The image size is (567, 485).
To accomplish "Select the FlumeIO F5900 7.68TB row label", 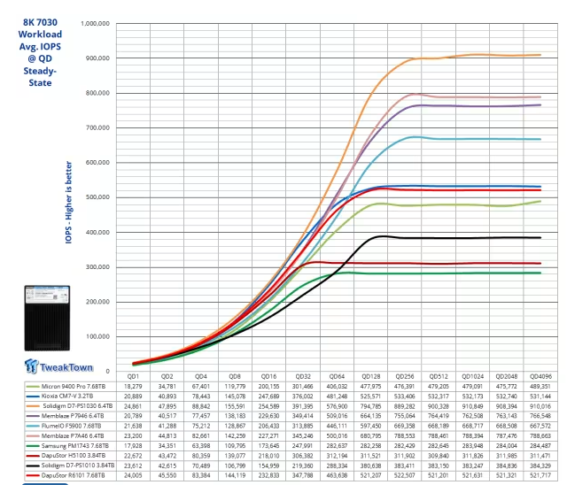I will tap(71, 426).
